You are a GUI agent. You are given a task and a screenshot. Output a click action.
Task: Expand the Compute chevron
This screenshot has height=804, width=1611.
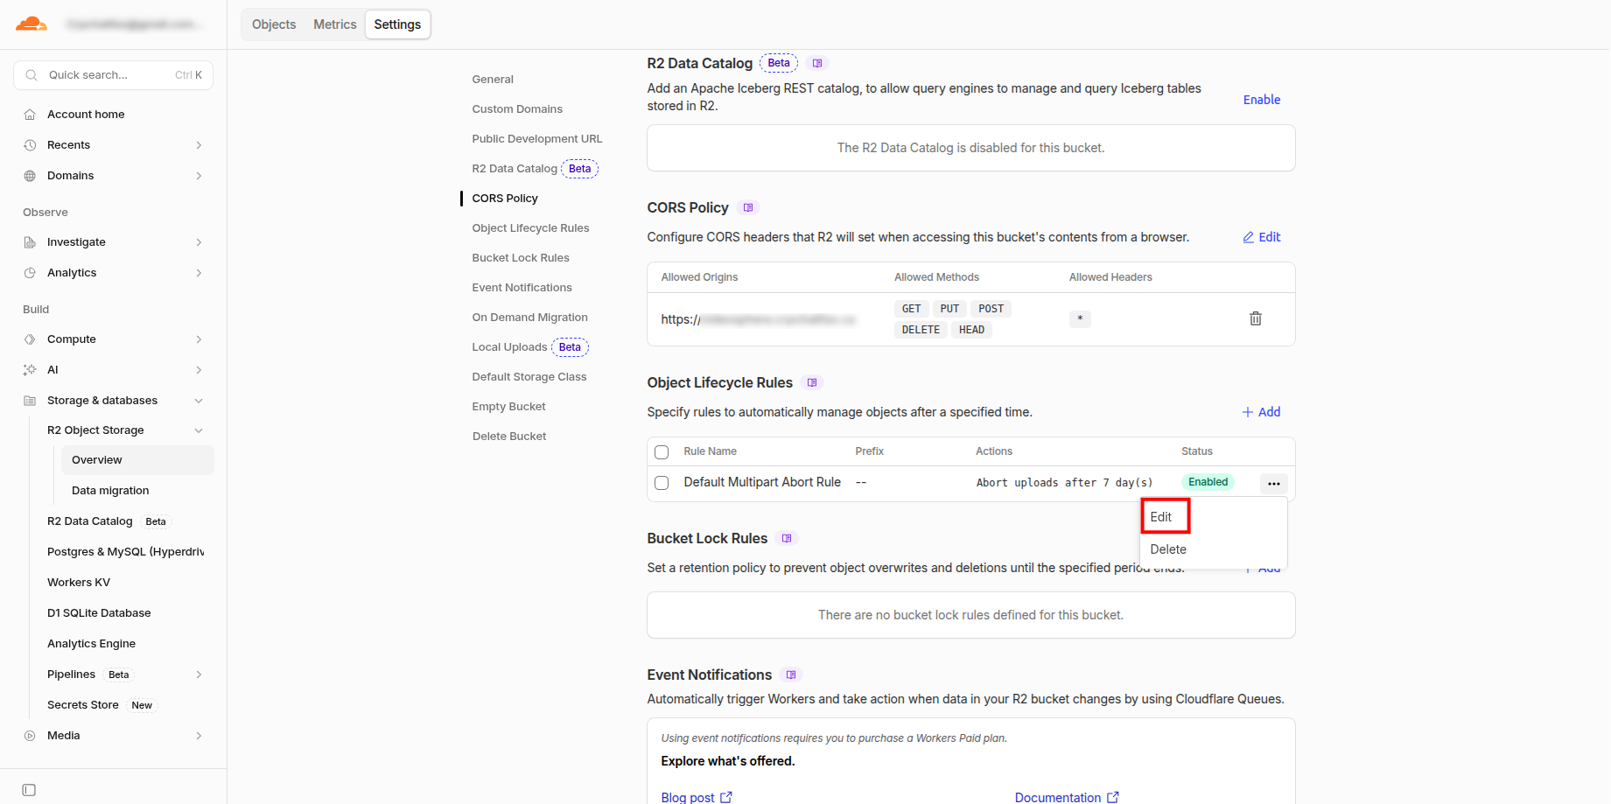[199, 339]
